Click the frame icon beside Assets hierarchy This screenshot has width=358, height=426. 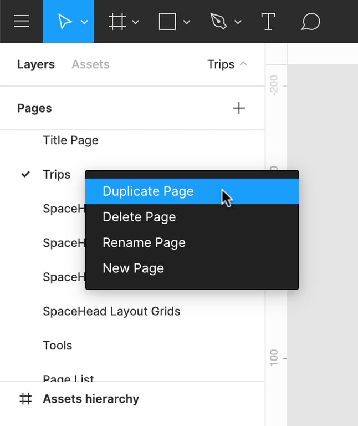coord(25,399)
